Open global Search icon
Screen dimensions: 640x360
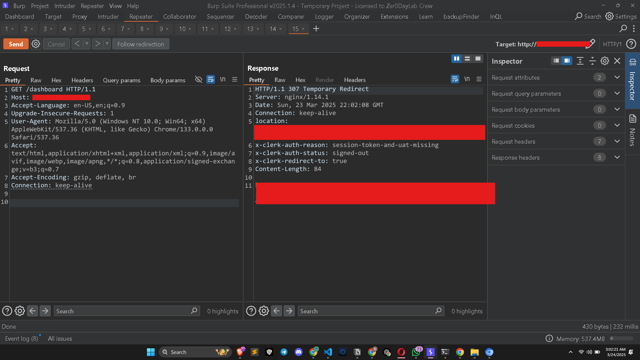coord(588,16)
